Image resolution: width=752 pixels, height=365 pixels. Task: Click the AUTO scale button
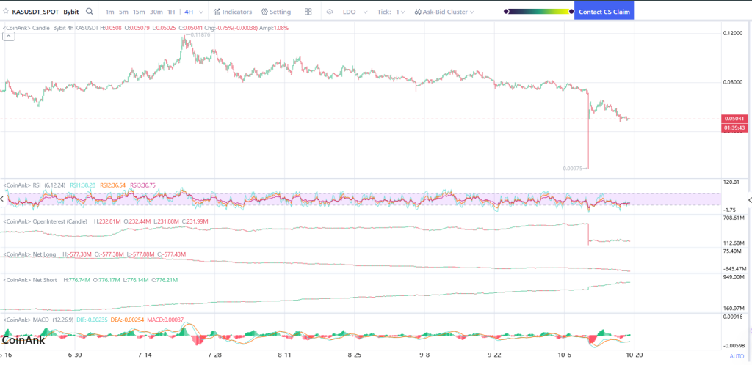[737, 356]
